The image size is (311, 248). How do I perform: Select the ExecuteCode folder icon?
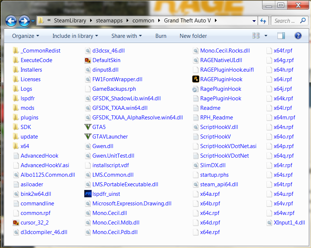point(16,60)
